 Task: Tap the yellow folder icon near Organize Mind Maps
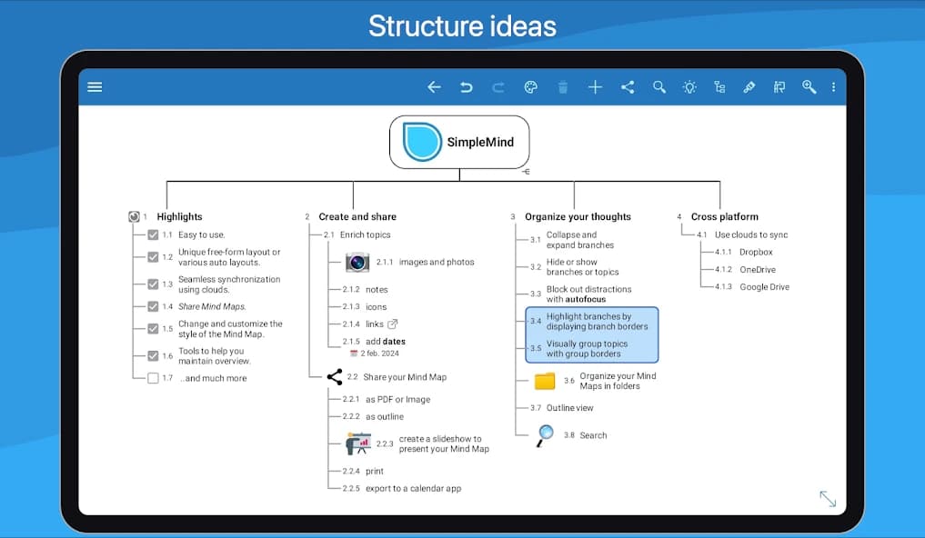tap(543, 381)
